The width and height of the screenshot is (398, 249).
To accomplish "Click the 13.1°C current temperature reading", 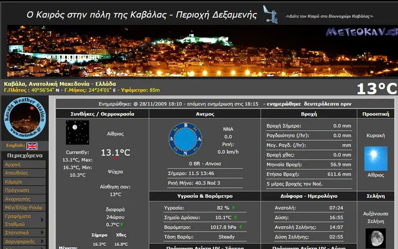I will [116, 153].
